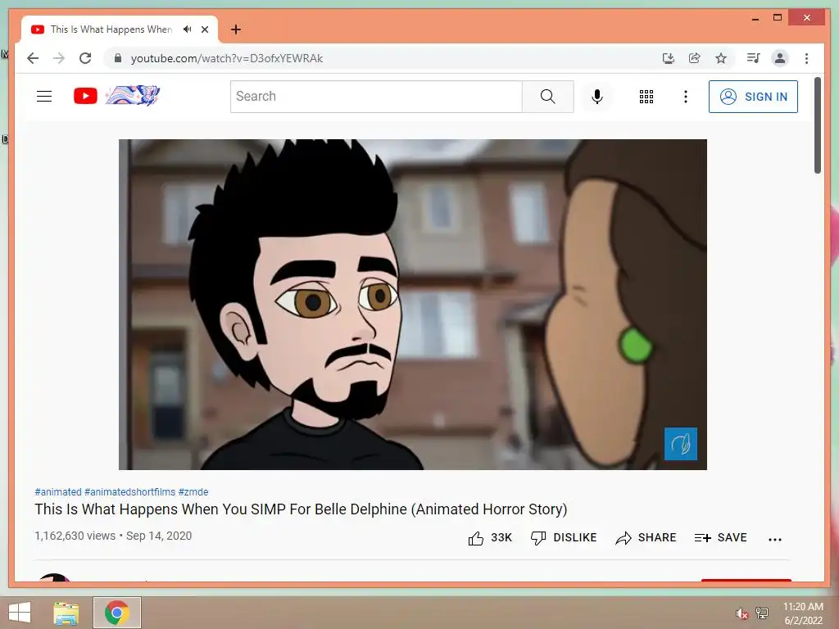The image size is (839, 629).
Task: Click the muted volume tray icon
Action: (x=742, y=613)
